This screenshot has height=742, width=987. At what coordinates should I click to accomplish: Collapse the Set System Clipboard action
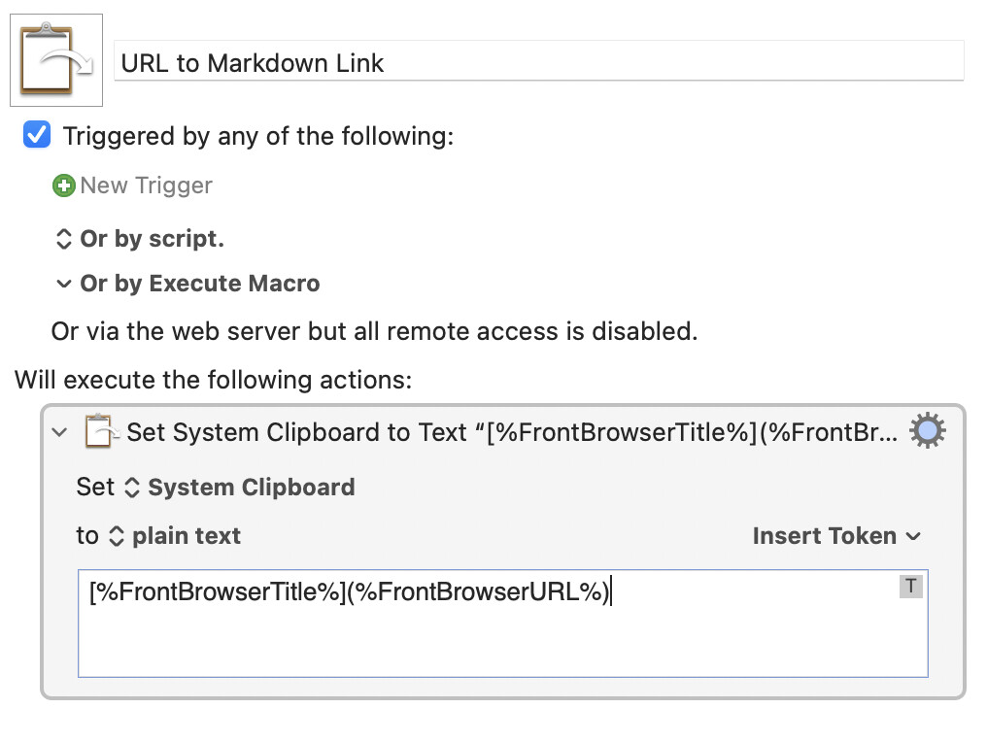coord(60,432)
